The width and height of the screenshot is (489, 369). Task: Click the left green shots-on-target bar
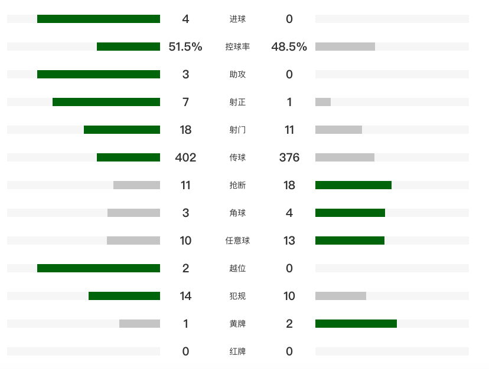coord(106,102)
